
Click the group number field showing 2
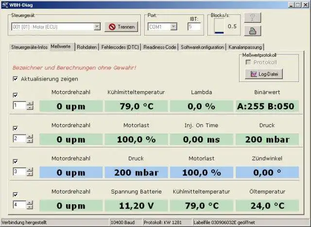click(x=19, y=139)
